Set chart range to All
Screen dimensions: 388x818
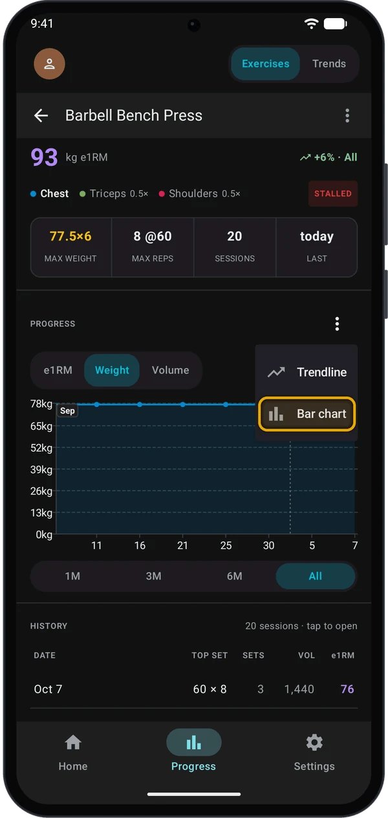(316, 576)
